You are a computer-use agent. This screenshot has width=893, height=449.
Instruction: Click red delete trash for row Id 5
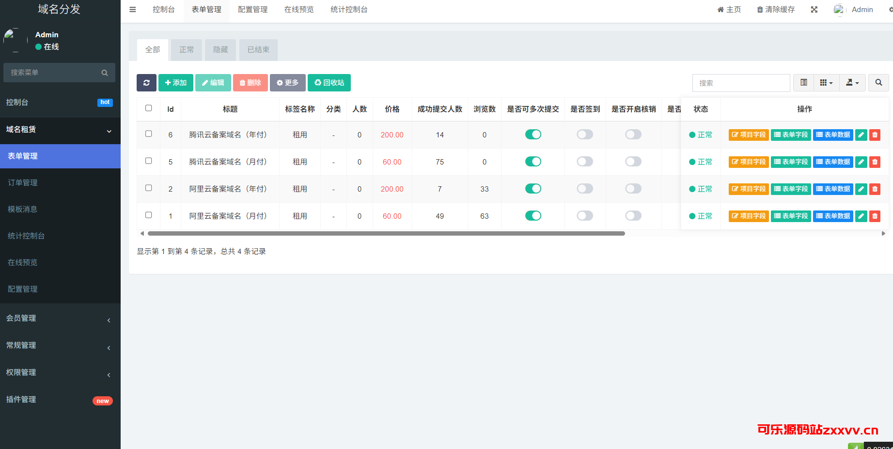(875, 162)
